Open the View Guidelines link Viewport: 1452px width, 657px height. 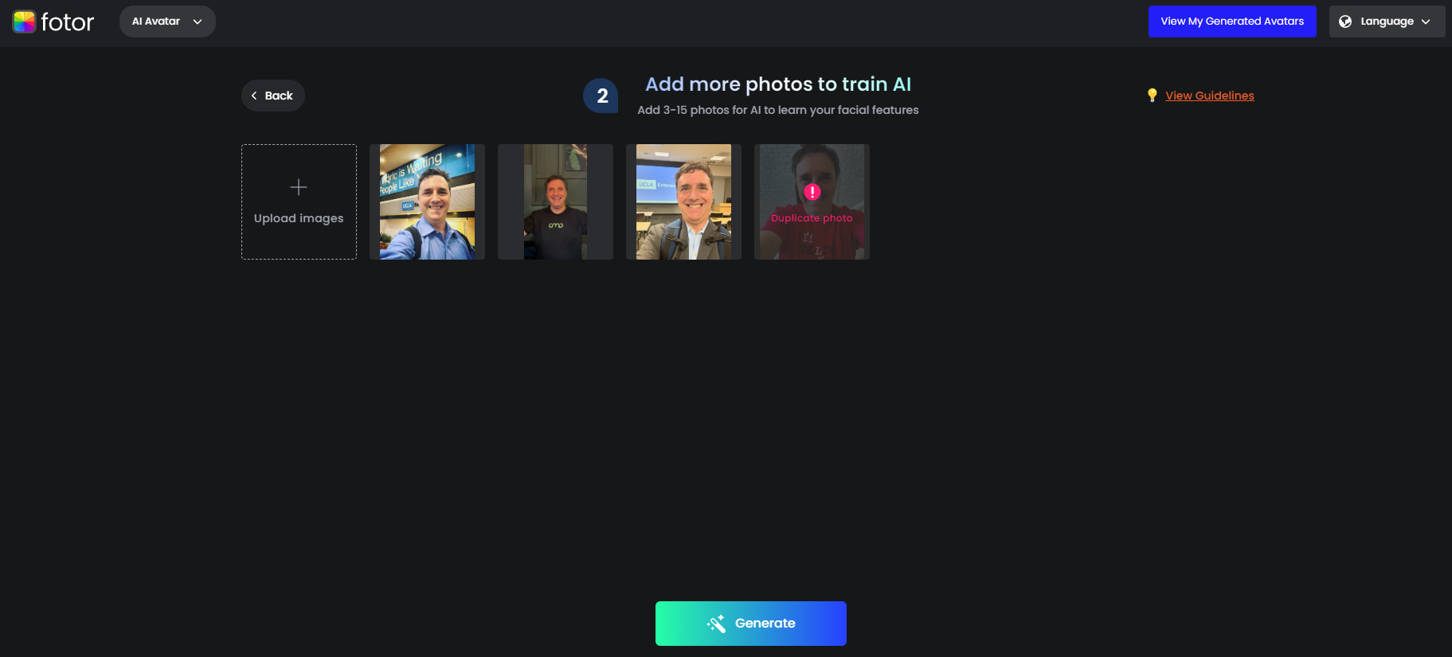1210,96
